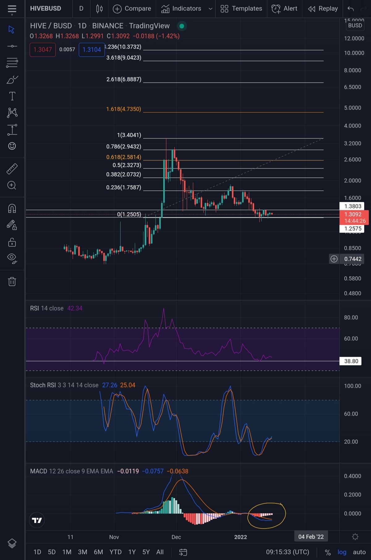
Task: Toggle magnet mode for drawings
Action: (x=12, y=208)
